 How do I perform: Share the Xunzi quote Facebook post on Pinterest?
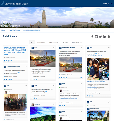66,78
